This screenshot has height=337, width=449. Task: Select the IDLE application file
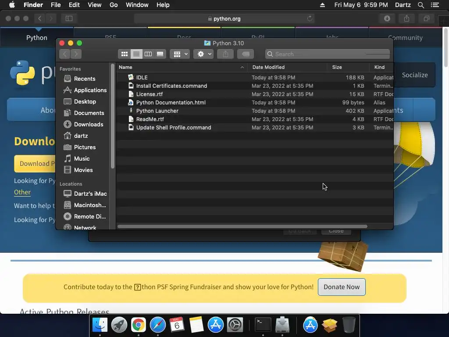click(x=255, y=77)
